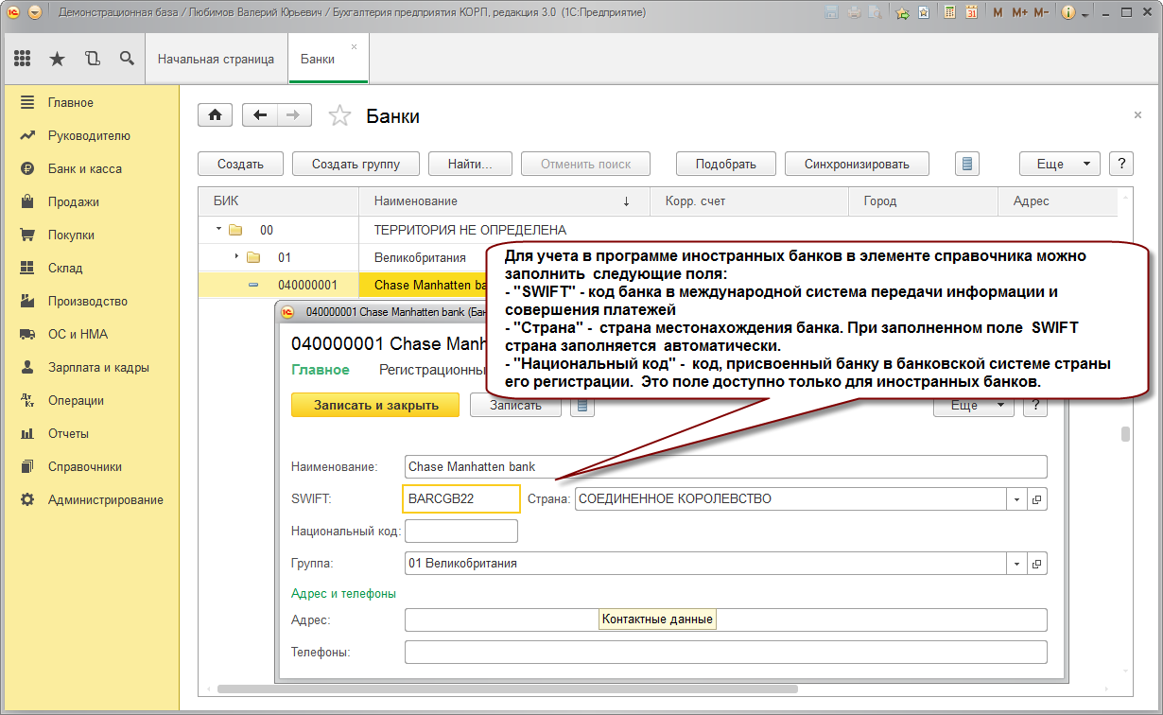The height and width of the screenshot is (715, 1163).
Task: Click the Национальный код input field
Action: (461, 532)
